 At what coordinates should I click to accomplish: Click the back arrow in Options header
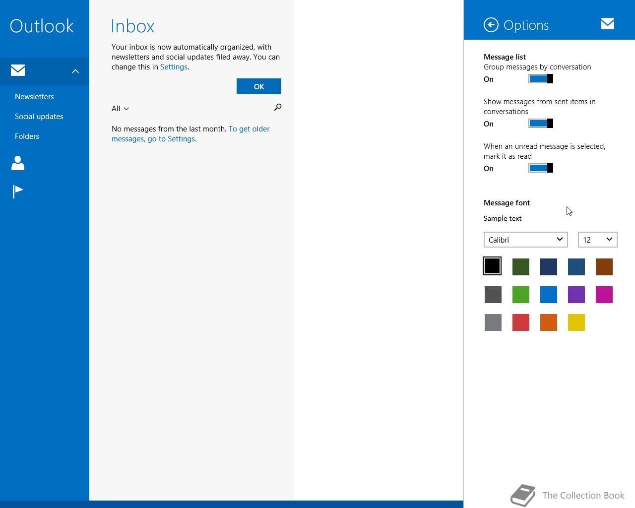(x=491, y=25)
